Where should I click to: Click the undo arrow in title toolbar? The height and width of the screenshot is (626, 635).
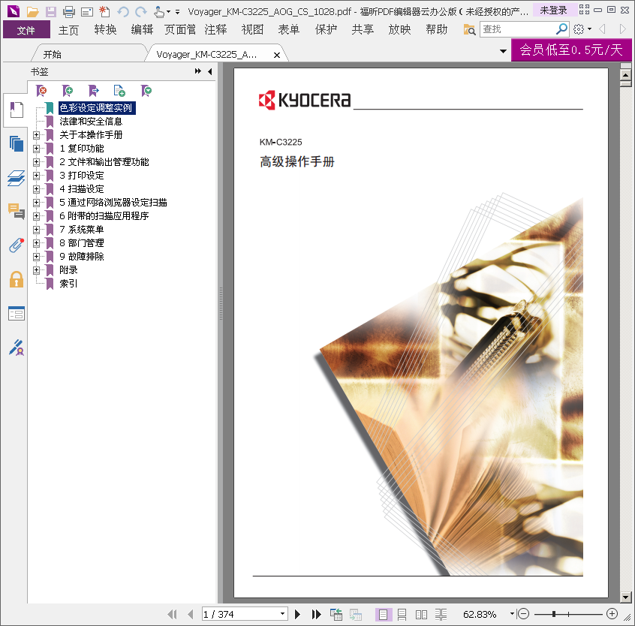(123, 12)
